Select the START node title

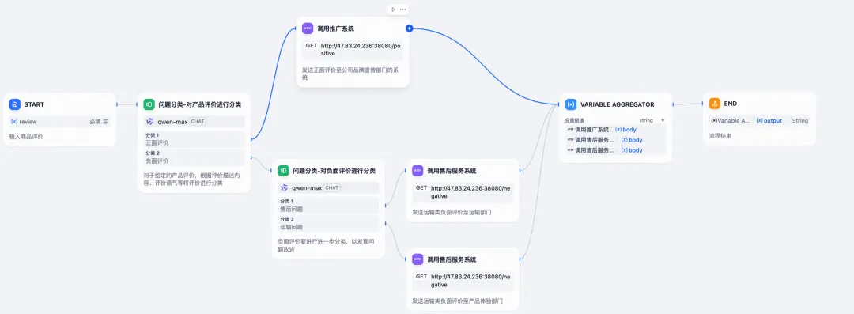[x=34, y=104]
